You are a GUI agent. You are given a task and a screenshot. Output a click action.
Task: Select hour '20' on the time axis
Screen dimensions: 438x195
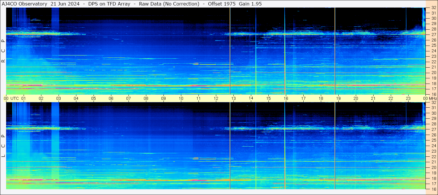pyautogui.click(x=356, y=98)
